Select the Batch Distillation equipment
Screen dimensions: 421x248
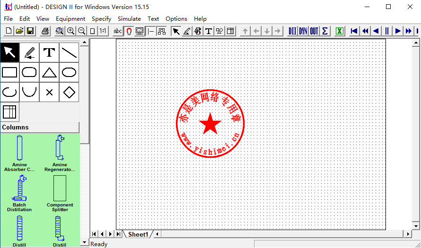[x=19, y=193]
